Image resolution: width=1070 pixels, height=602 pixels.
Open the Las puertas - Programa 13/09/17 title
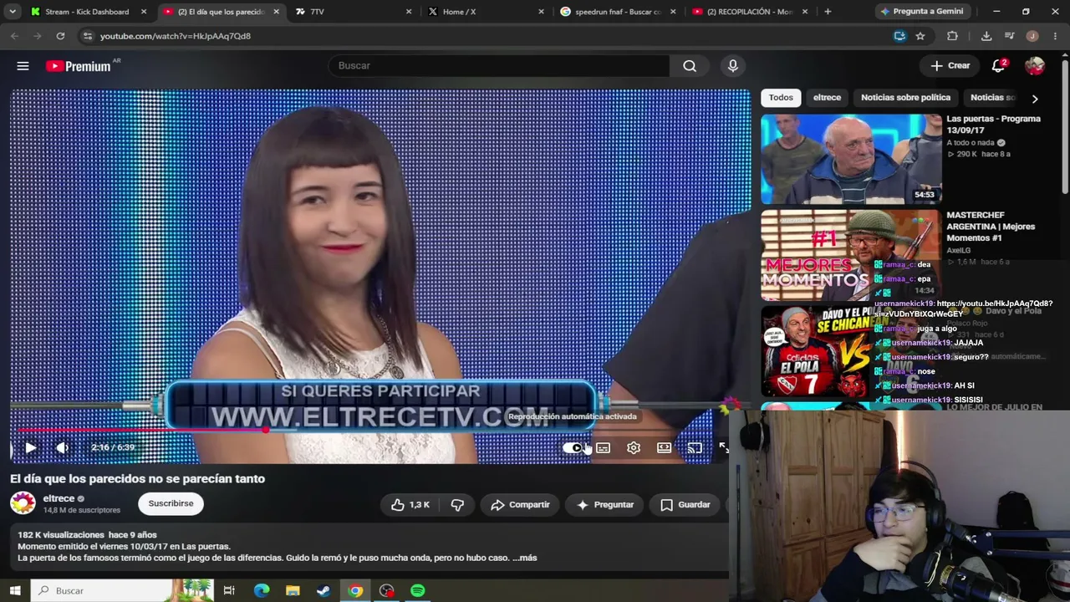point(993,125)
